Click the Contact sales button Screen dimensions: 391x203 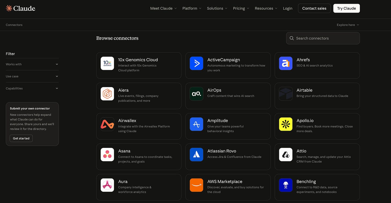pos(314,8)
